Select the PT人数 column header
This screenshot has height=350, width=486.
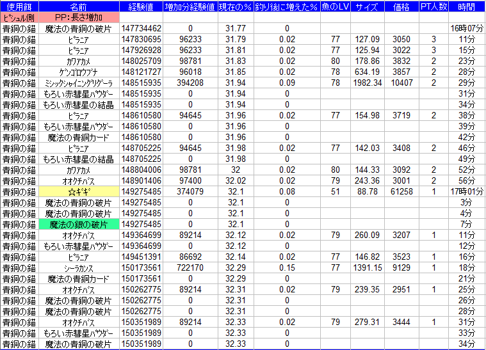click(x=433, y=6)
